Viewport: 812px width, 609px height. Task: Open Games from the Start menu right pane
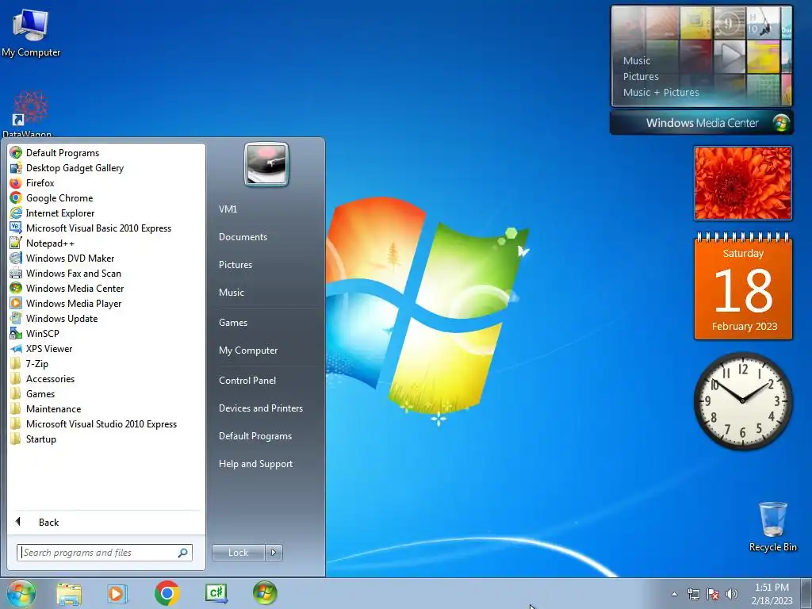click(x=233, y=323)
